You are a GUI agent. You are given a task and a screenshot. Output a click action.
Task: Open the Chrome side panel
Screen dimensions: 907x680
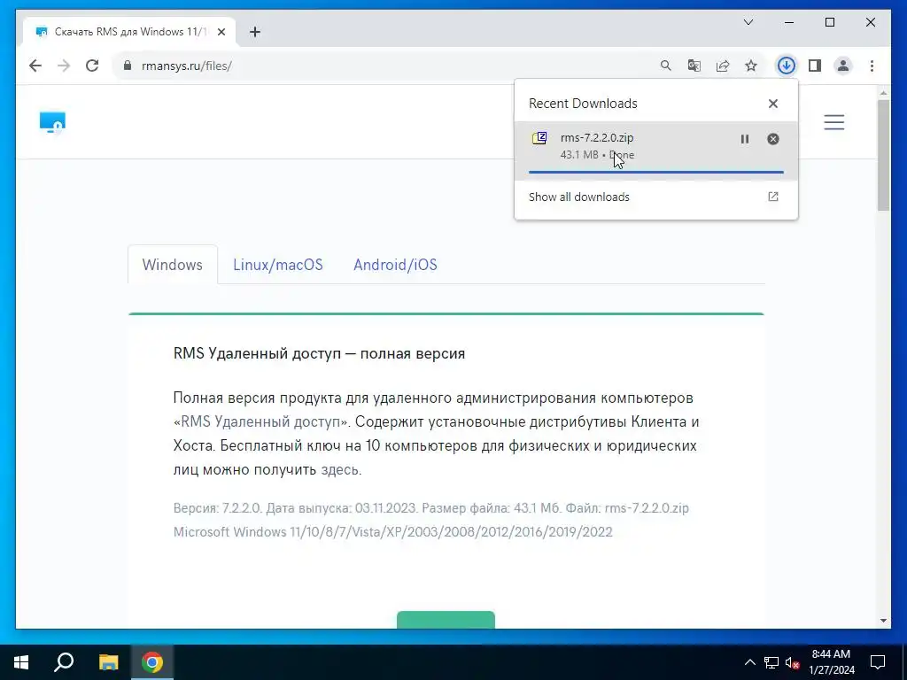815,66
